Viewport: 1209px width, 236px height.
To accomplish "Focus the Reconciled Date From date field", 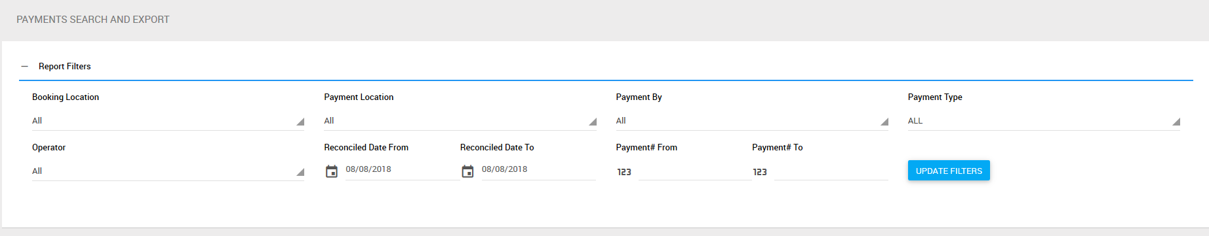I will 403,169.
